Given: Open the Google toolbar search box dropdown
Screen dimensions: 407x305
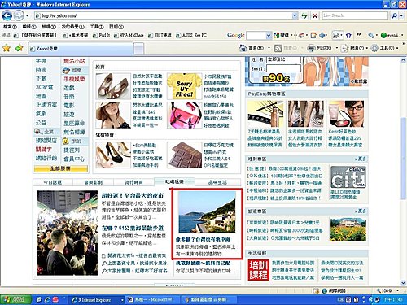Looking at the screenshot, I should pyautogui.click(x=269, y=35).
